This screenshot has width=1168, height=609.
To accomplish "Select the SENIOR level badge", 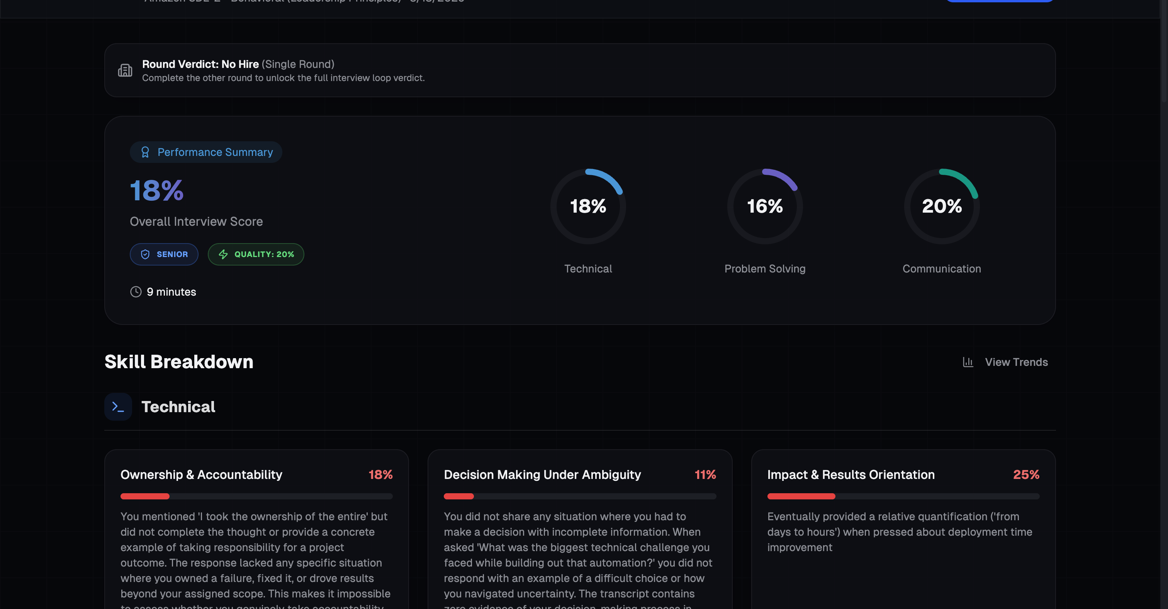I will [x=164, y=254].
